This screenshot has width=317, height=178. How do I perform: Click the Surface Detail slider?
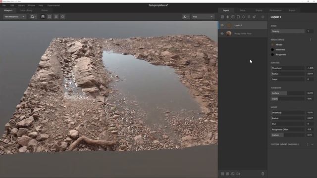[288, 80]
